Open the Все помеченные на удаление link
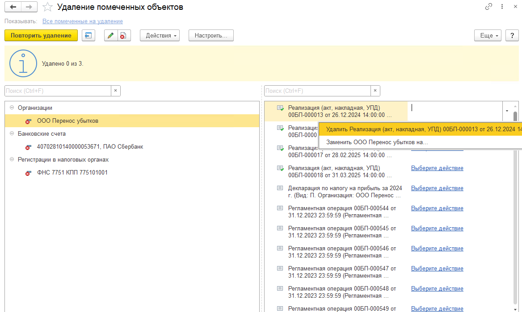The image size is (522, 312). pyautogui.click(x=82, y=21)
